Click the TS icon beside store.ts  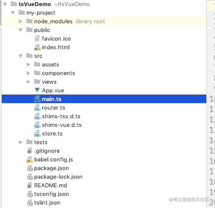pos(37,133)
